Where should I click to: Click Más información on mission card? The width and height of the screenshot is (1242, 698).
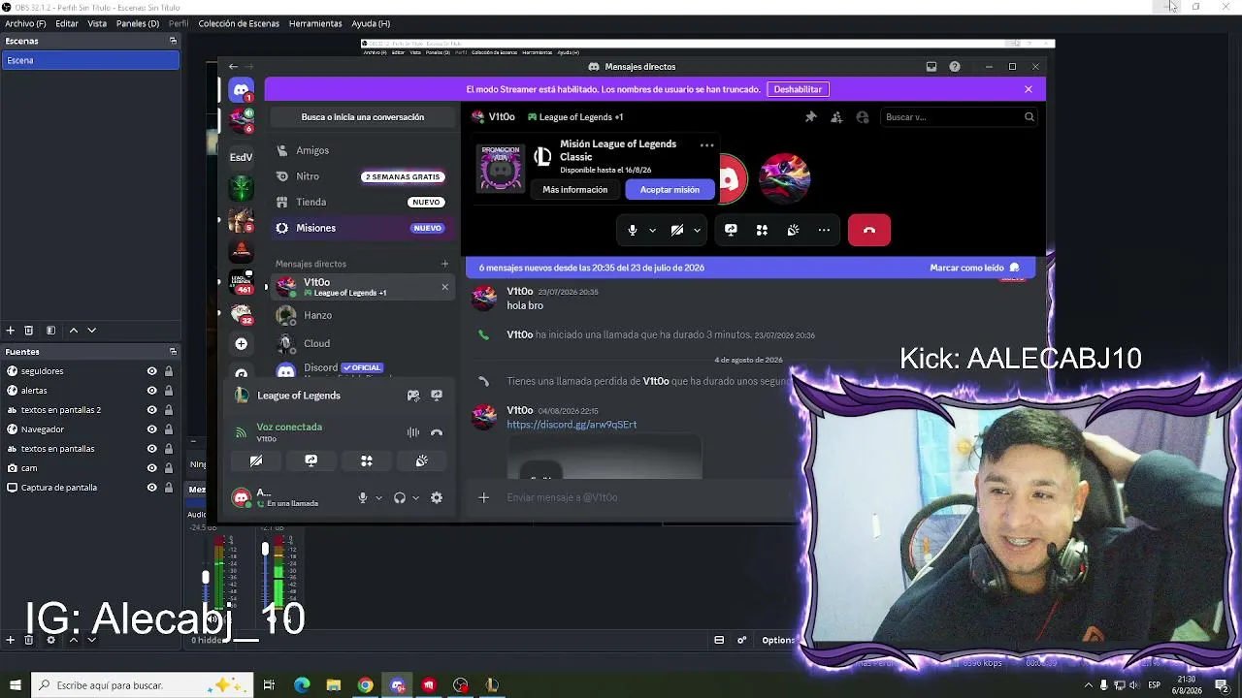[575, 190]
